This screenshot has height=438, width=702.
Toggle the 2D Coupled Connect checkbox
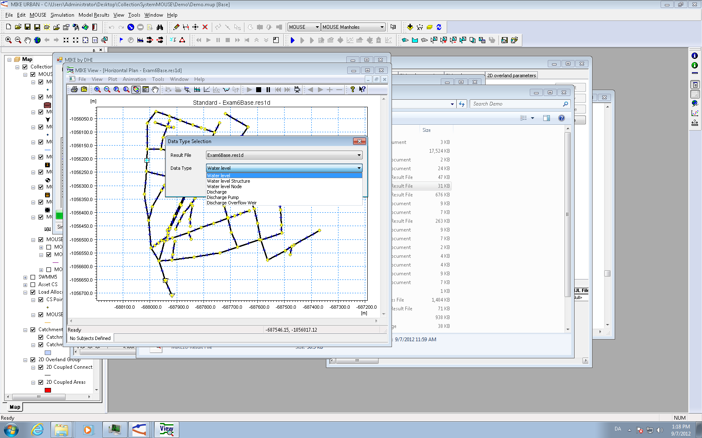[x=41, y=367]
